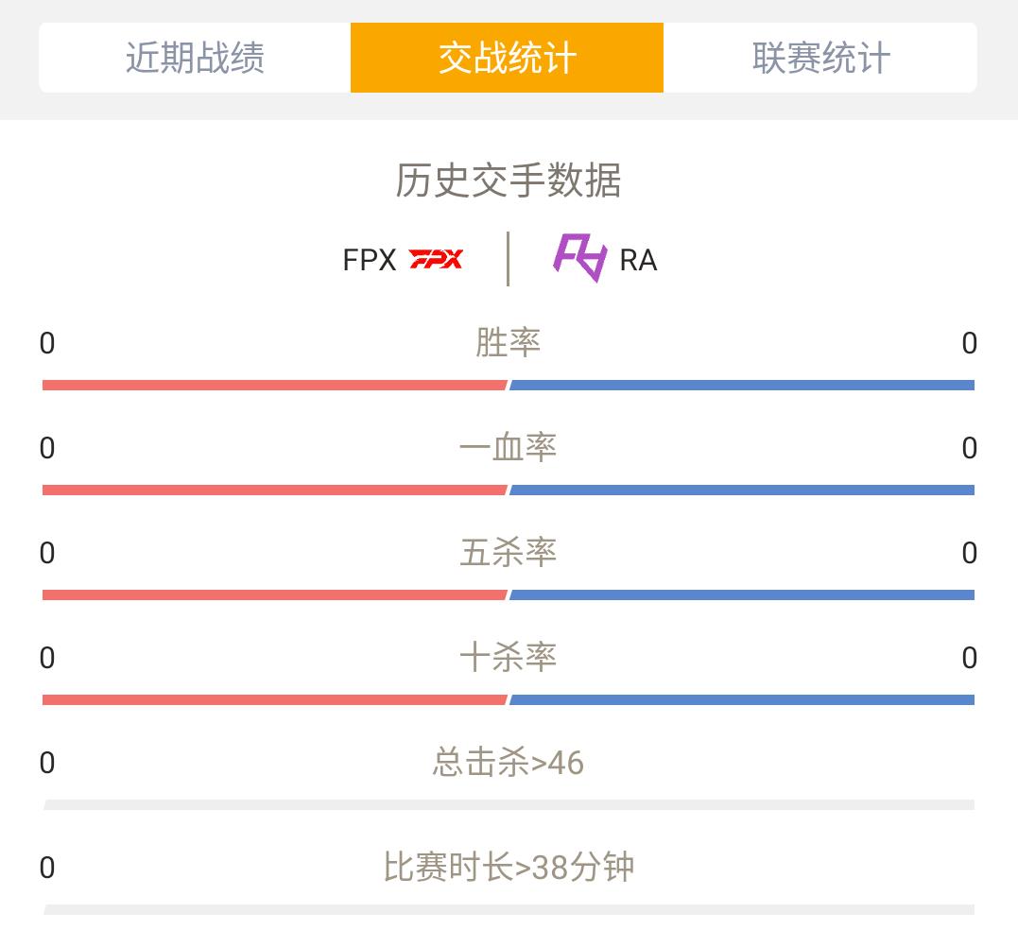1018x947 pixels.
Task: Click the 比赛时长>38分钟 label
Action: 509,868
